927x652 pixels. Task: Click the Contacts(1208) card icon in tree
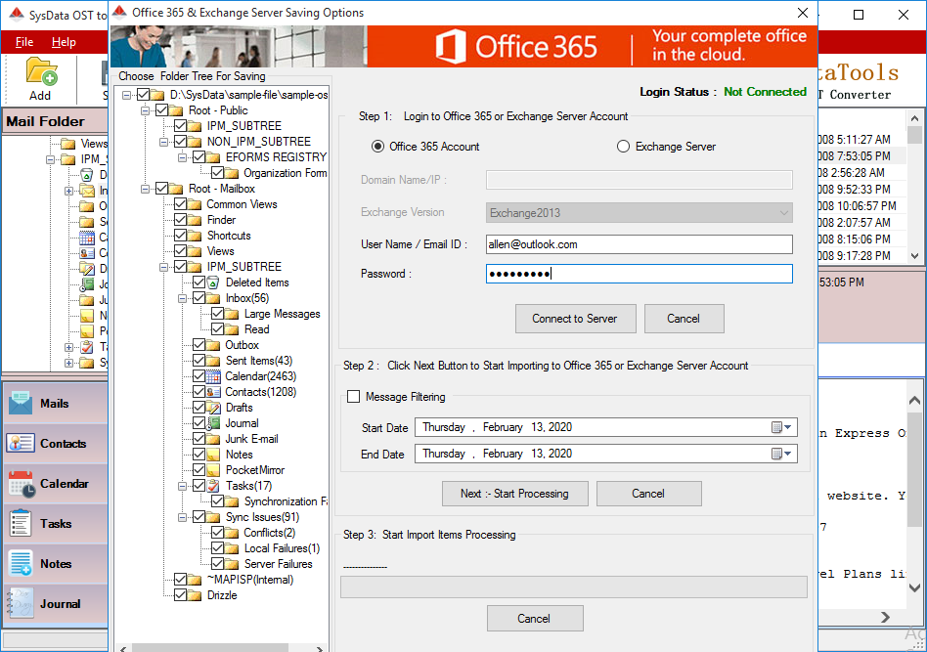click(213, 392)
